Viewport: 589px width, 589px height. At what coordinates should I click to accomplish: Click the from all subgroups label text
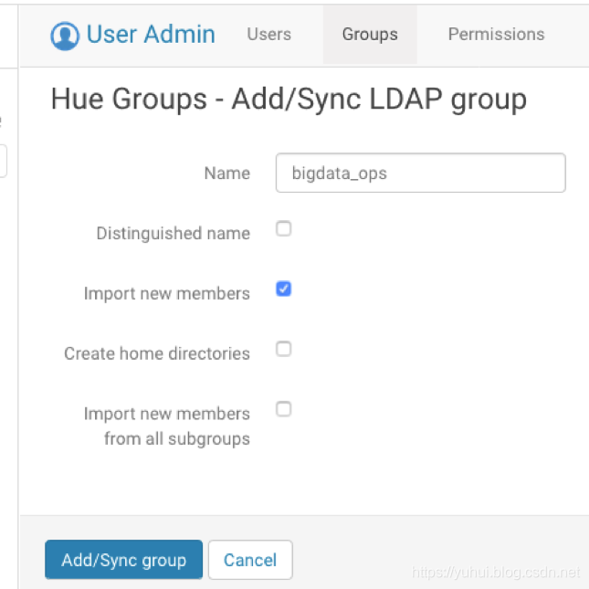click(177, 438)
